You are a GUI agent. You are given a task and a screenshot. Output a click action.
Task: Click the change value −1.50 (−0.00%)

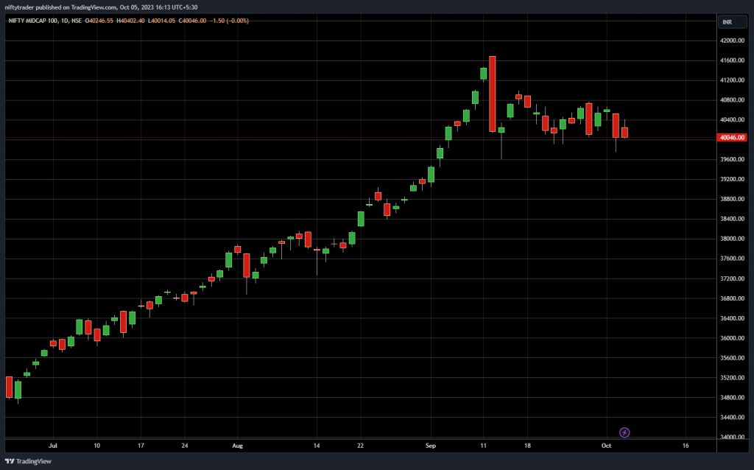[x=230, y=21]
